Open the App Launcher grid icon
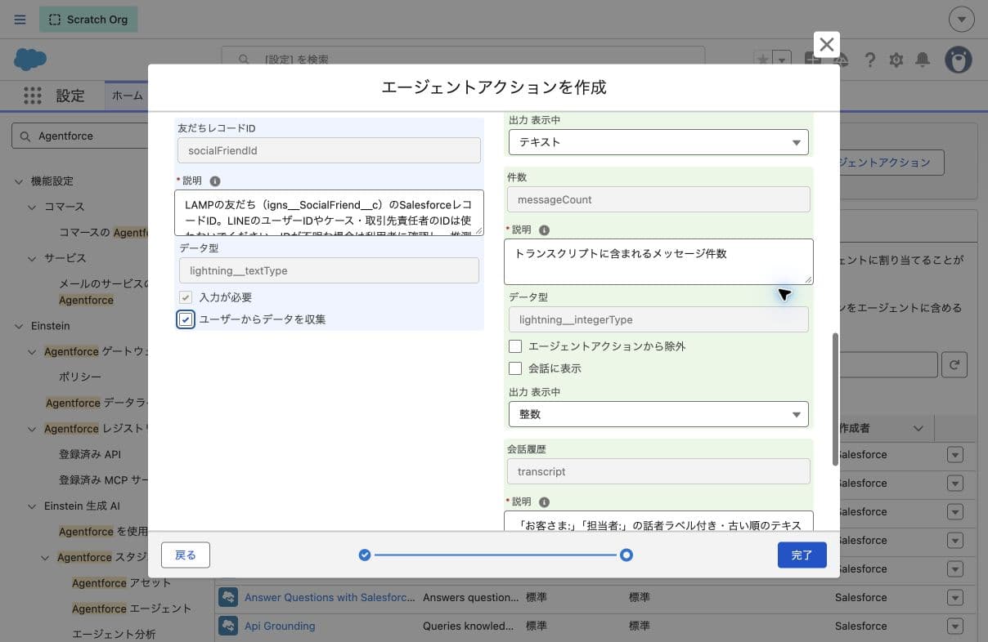Viewport: 988px width, 642px height. pyautogui.click(x=33, y=96)
